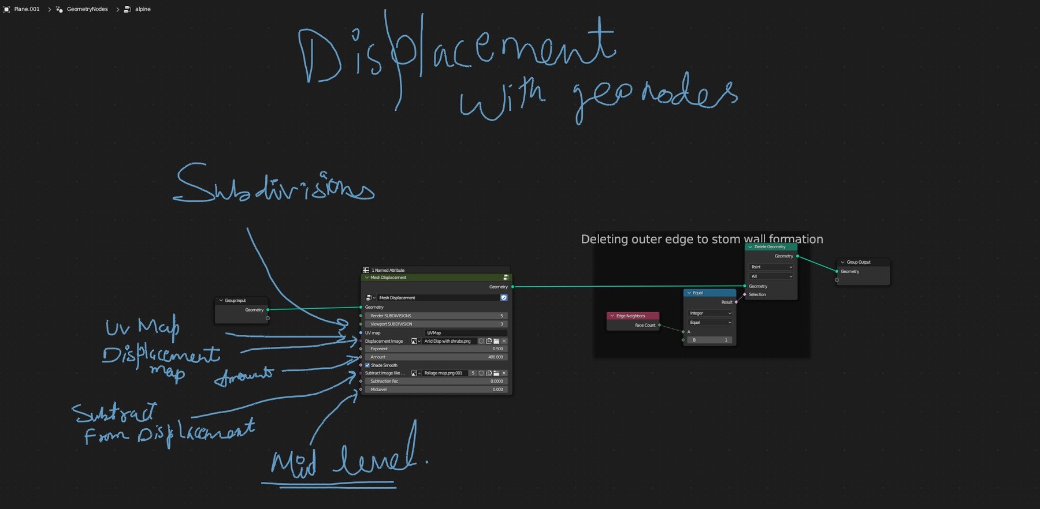The image size is (1040, 509).
Task: Toggle fake user shield on Mesh Displacement group
Action: [504, 298]
